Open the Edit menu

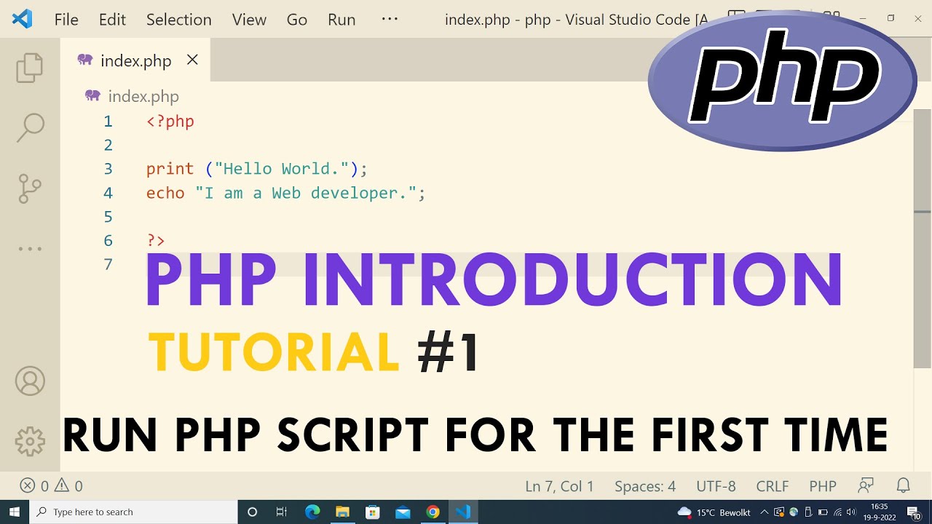(112, 20)
